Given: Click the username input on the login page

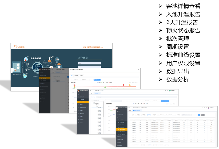Looking at the screenshot, I should tap(89, 63).
